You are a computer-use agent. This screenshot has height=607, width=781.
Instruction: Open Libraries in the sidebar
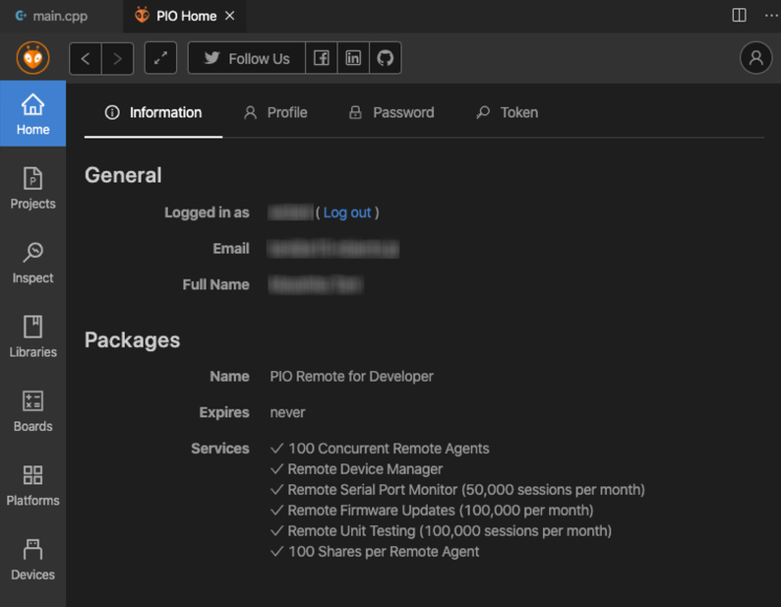point(32,336)
